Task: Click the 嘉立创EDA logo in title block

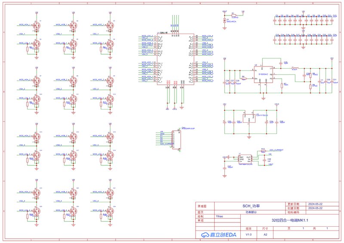Action: tap(219, 235)
